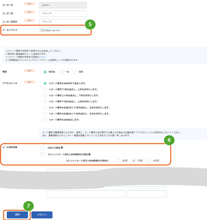The width and height of the screenshot is (207, 220).
Task: Click the リセット button
Action: coord(42,215)
